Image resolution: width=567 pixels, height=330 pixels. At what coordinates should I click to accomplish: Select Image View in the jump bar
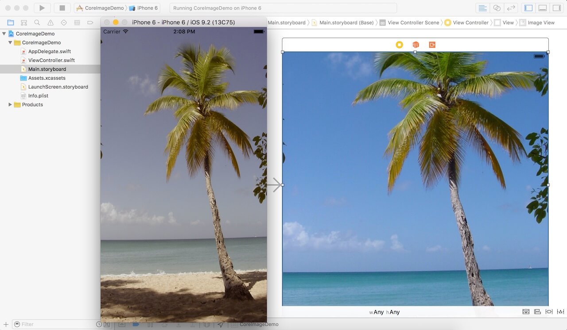[x=541, y=23]
